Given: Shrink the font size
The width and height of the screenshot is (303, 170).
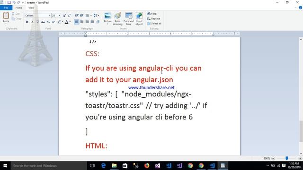Looking at the screenshot, I should pyautogui.click(x=69, y=16).
